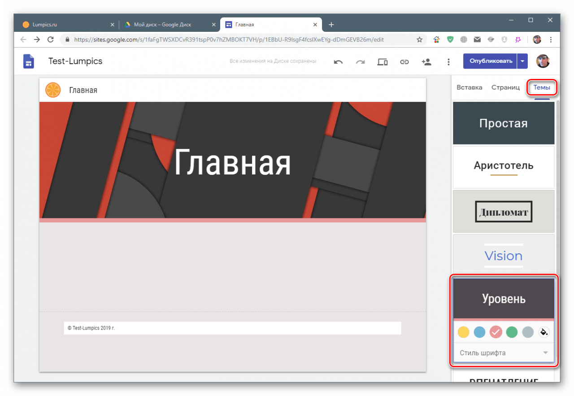This screenshot has height=396, width=574.
Task: Reload the current page
Action: [50, 39]
